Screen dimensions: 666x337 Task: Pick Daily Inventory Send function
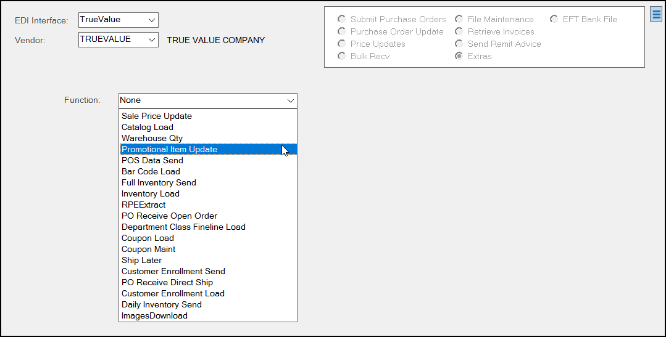(x=162, y=304)
